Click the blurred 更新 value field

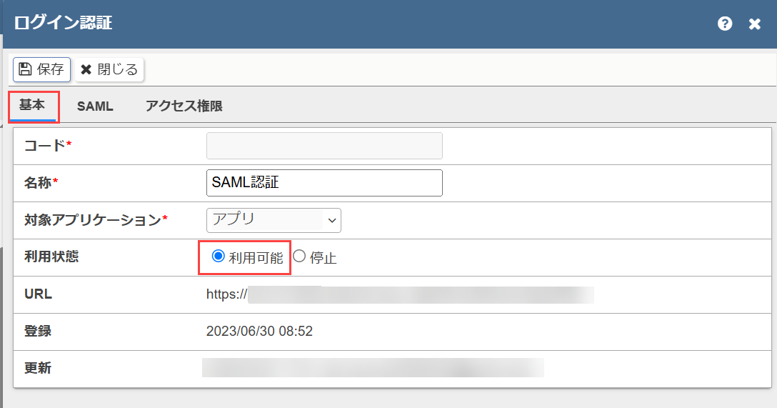(373, 368)
